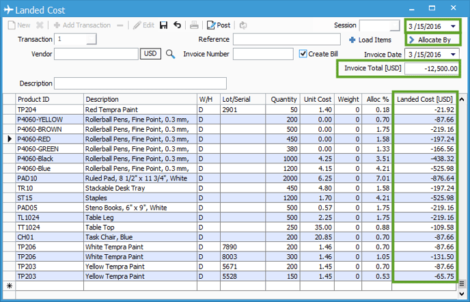Image resolution: width=470 pixels, height=302 pixels.
Task: Click the undo arrow icon
Action: tap(177, 25)
